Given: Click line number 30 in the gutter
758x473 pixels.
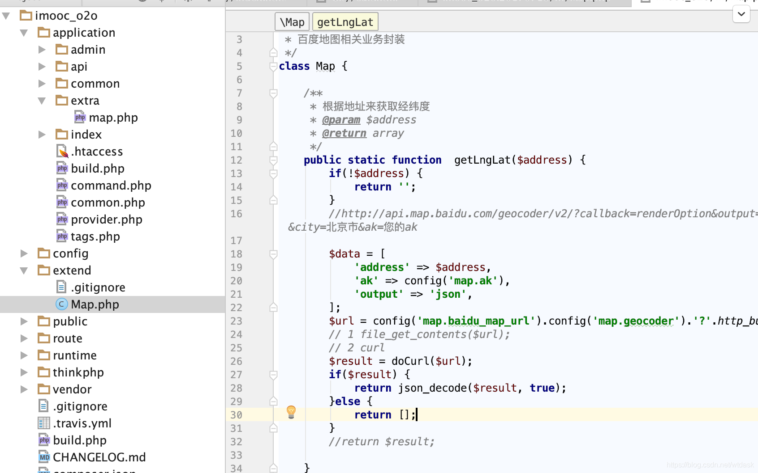Looking at the screenshot, I should [236, 415].
